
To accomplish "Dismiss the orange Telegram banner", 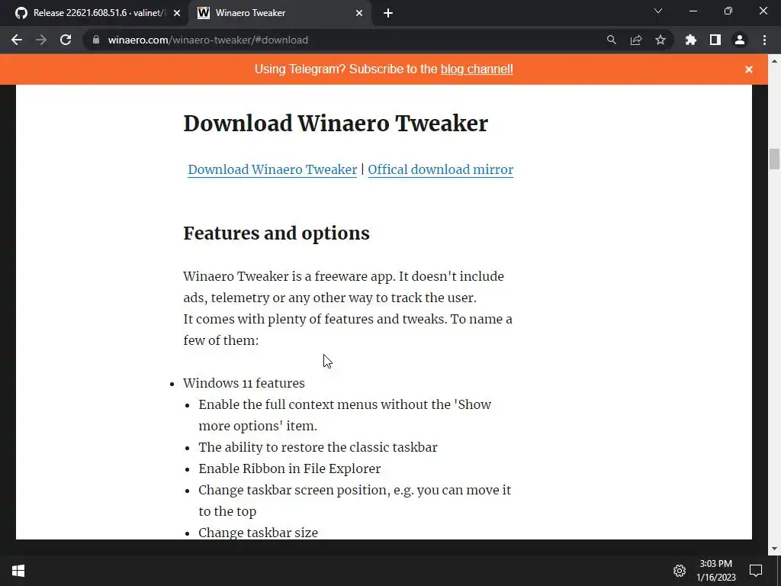I will 749,69.
